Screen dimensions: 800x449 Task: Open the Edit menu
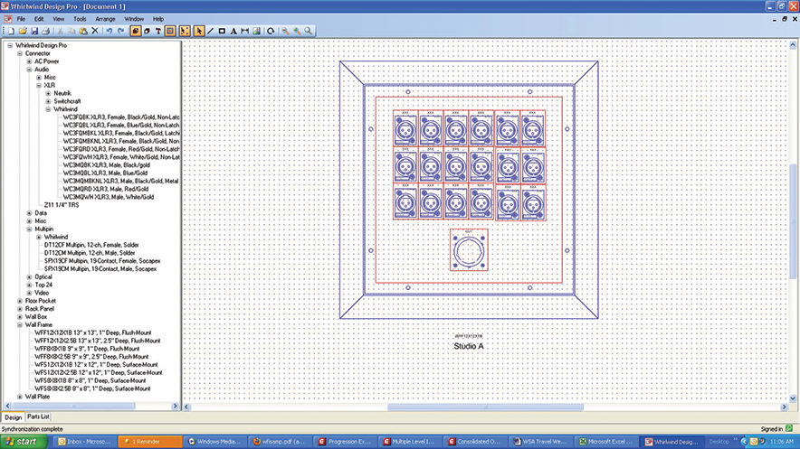(x=39, y=19)
